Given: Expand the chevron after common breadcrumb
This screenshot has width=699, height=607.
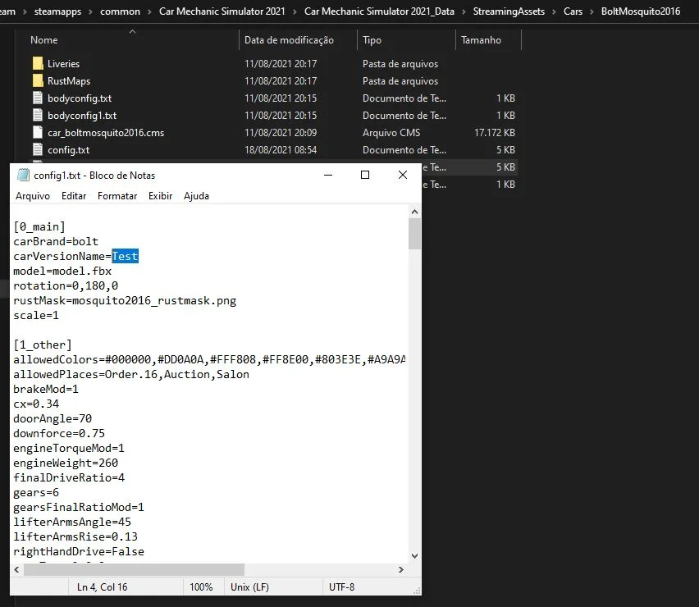Looking at the screenshot, I should tap(149, 11).
